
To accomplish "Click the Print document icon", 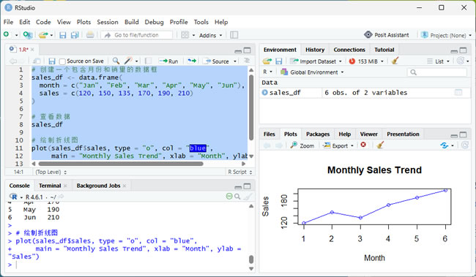I will click(90, 35).
